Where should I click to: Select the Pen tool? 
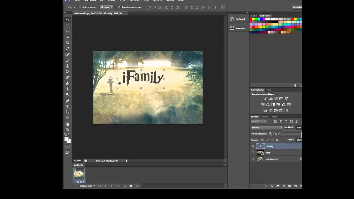[x=68, y=101]
